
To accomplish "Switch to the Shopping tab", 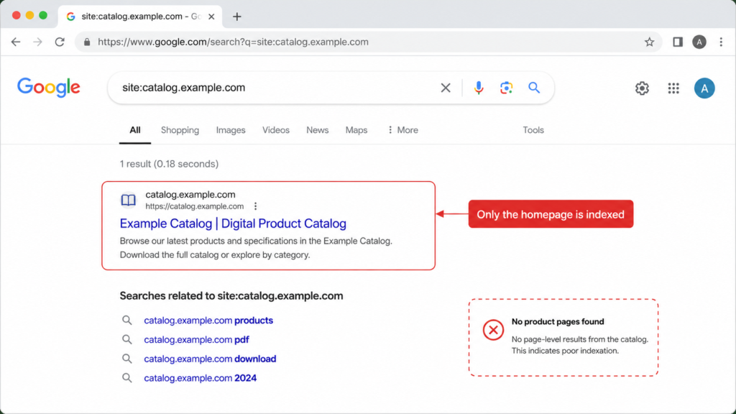I will (x=180, y=130).
